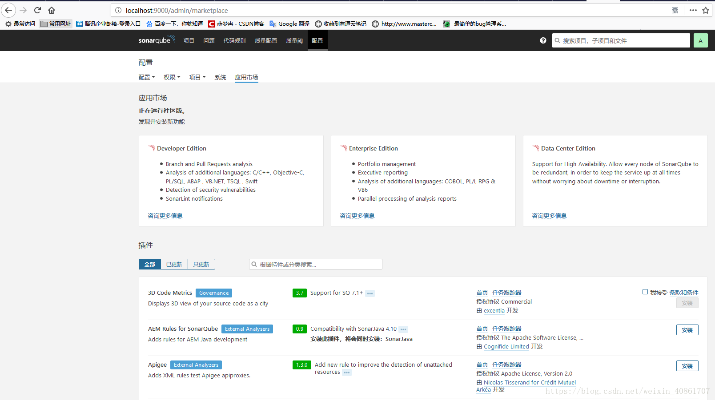Go back with the browser back arrow

point(8,10)
